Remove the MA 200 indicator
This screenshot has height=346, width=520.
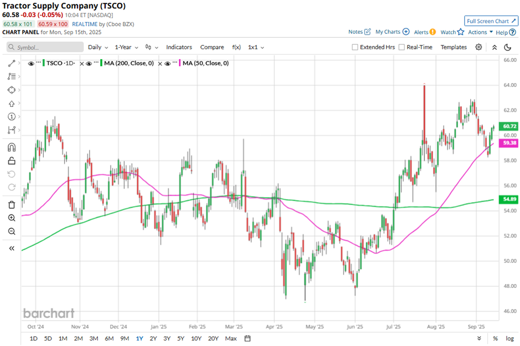point(160,64)
